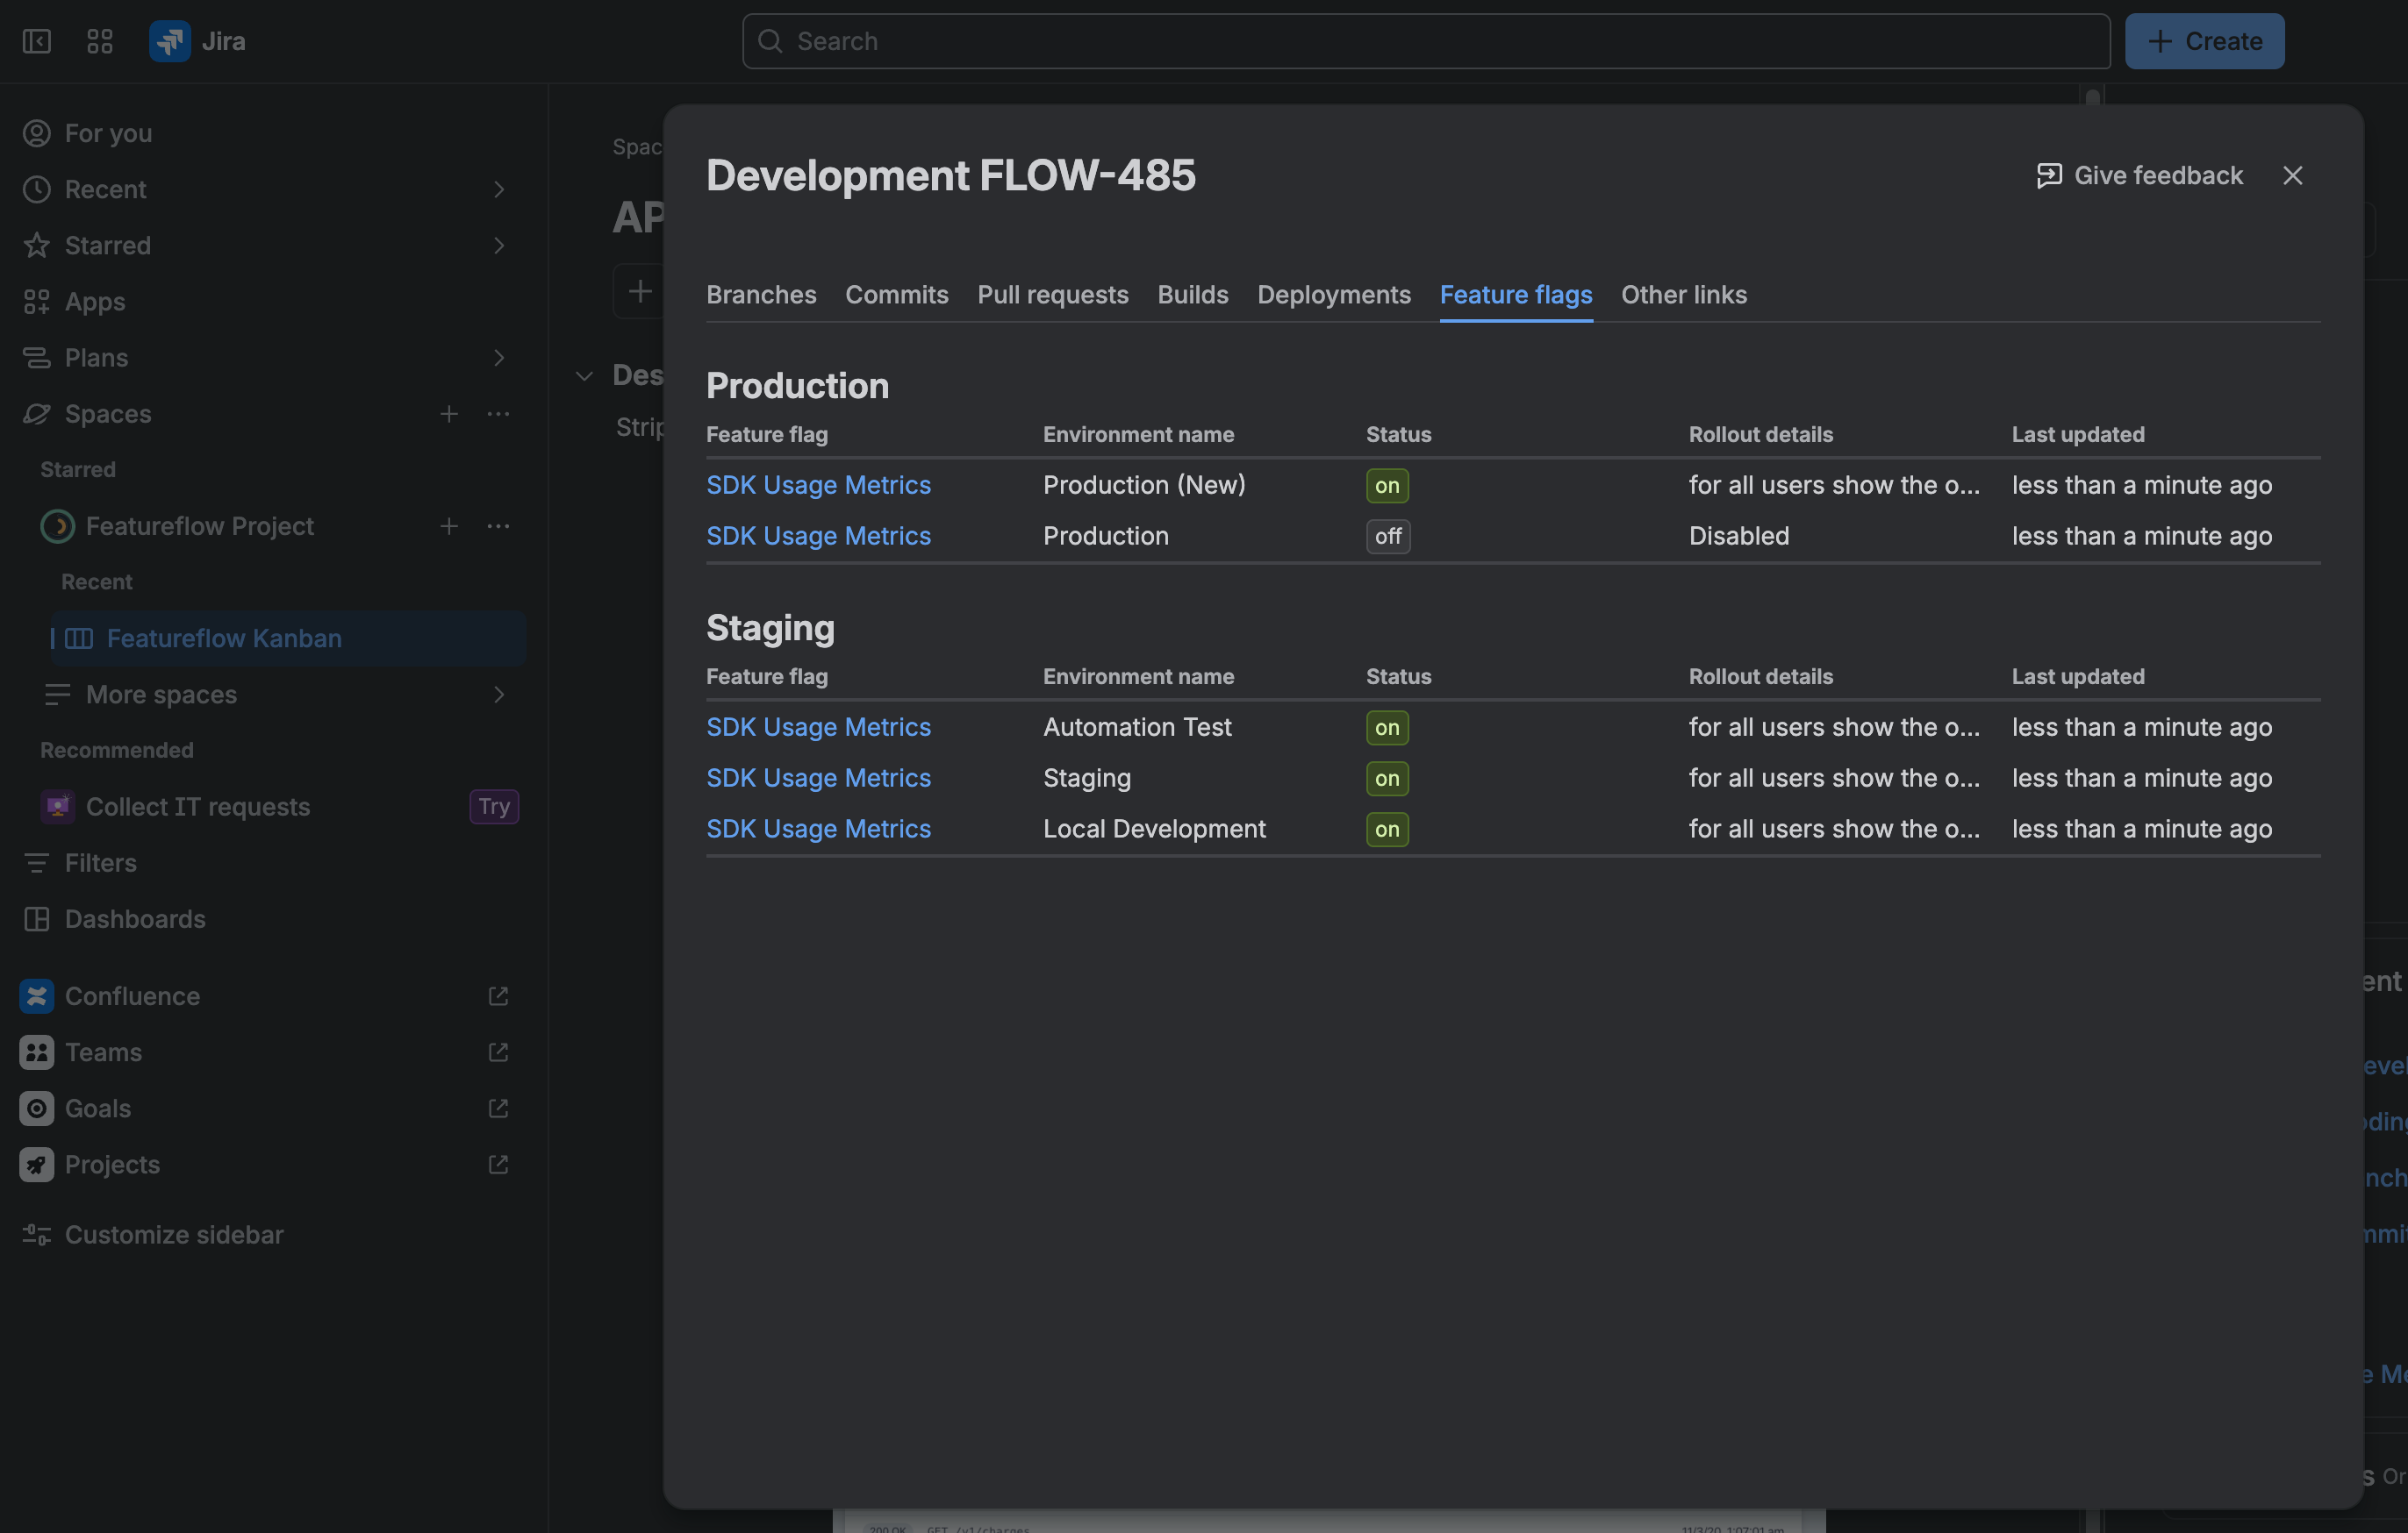Click the Plans icon in sidebar

pos(37,357)
